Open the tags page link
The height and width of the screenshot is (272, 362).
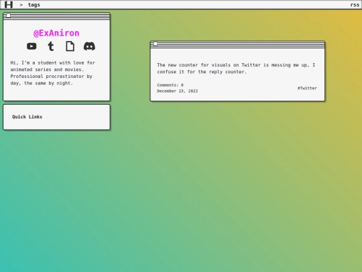34,5
